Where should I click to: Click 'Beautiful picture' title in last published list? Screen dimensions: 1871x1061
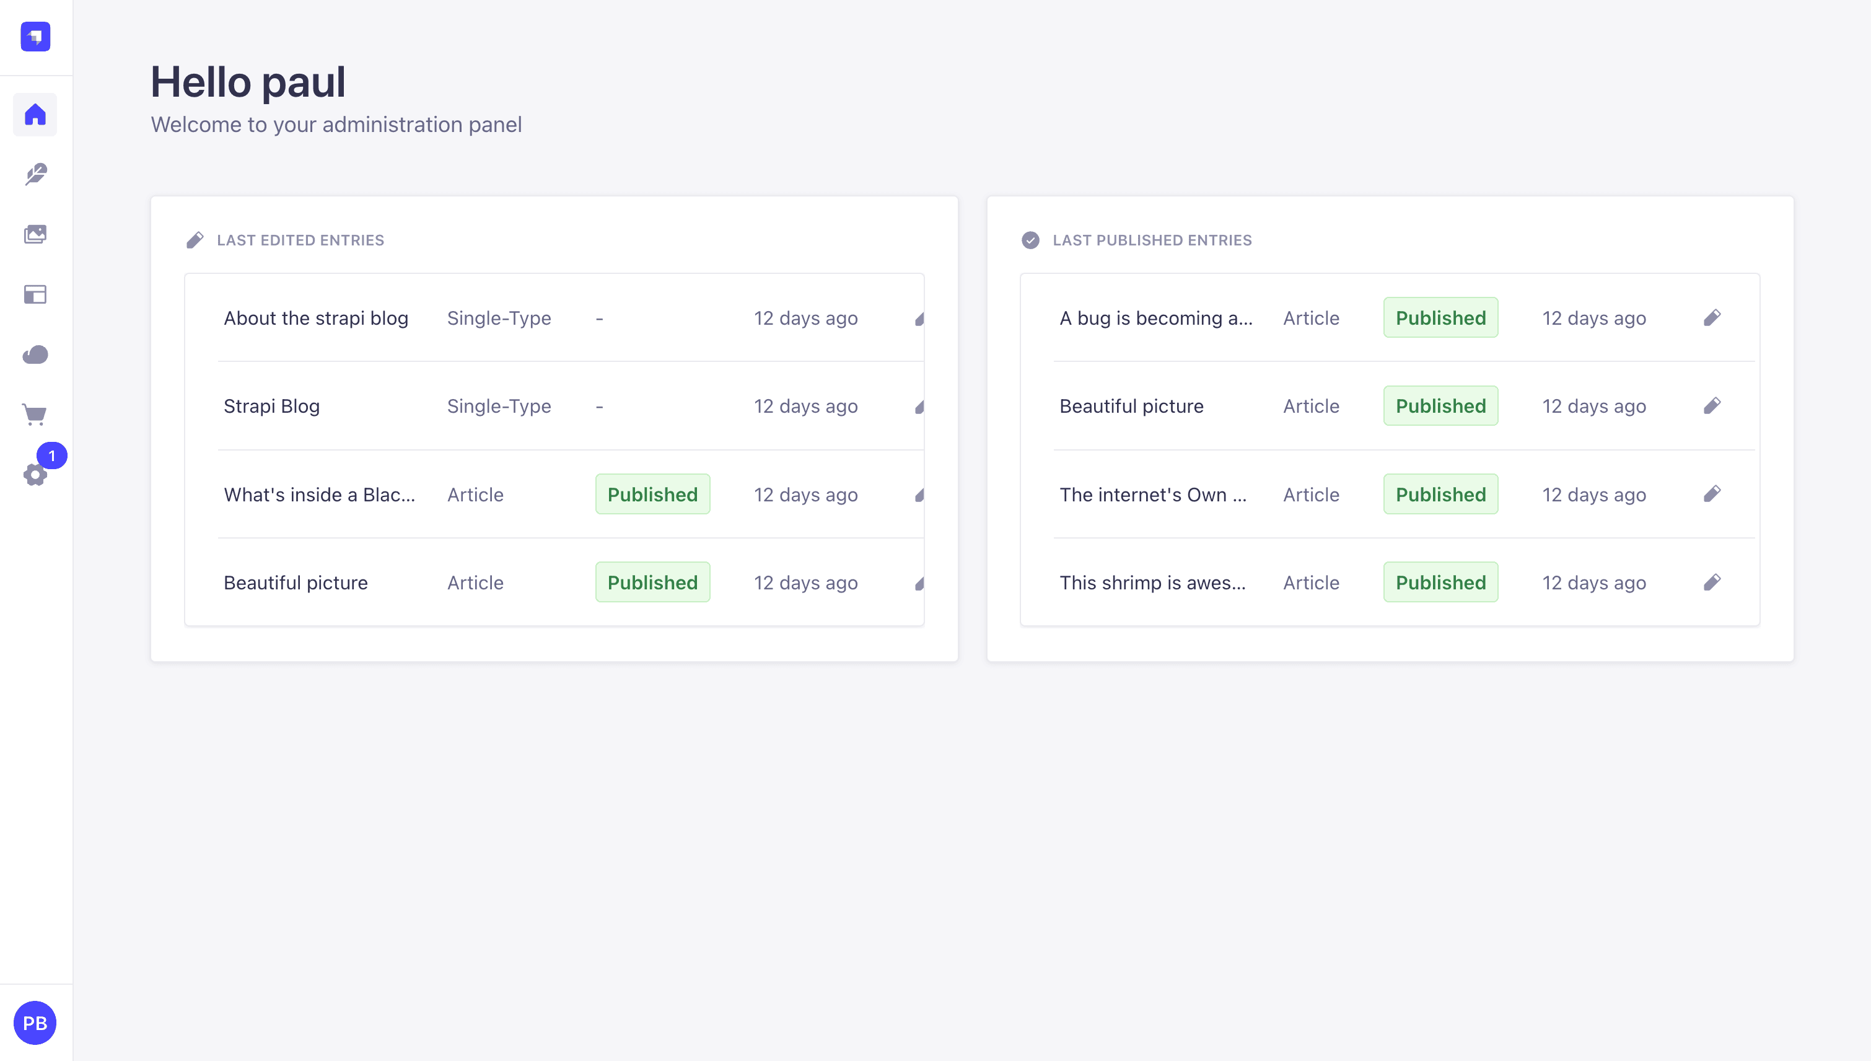coord(1131,407)
